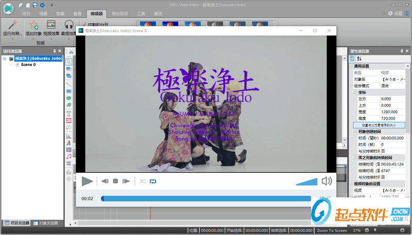Close the 项目浏览器 panel
The image size is (412, 235).
point(60,51)
